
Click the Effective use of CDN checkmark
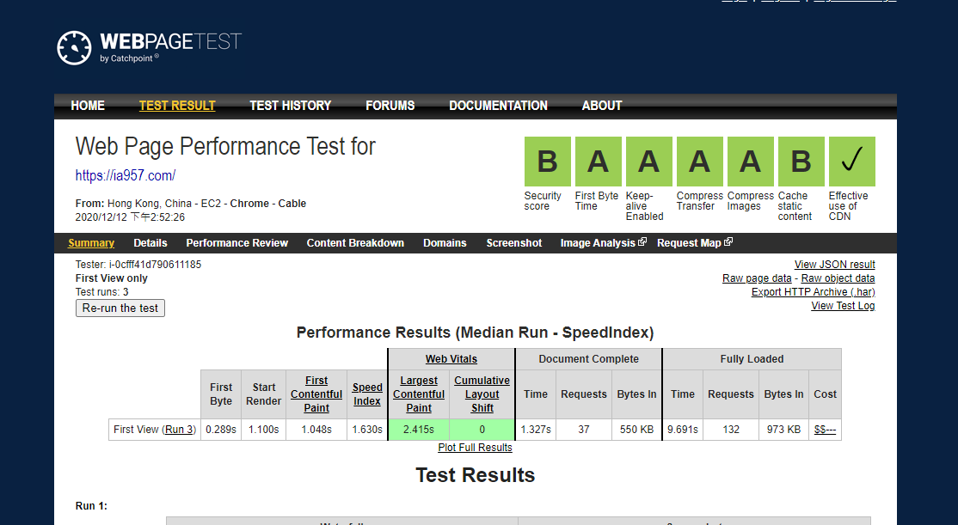851,162
